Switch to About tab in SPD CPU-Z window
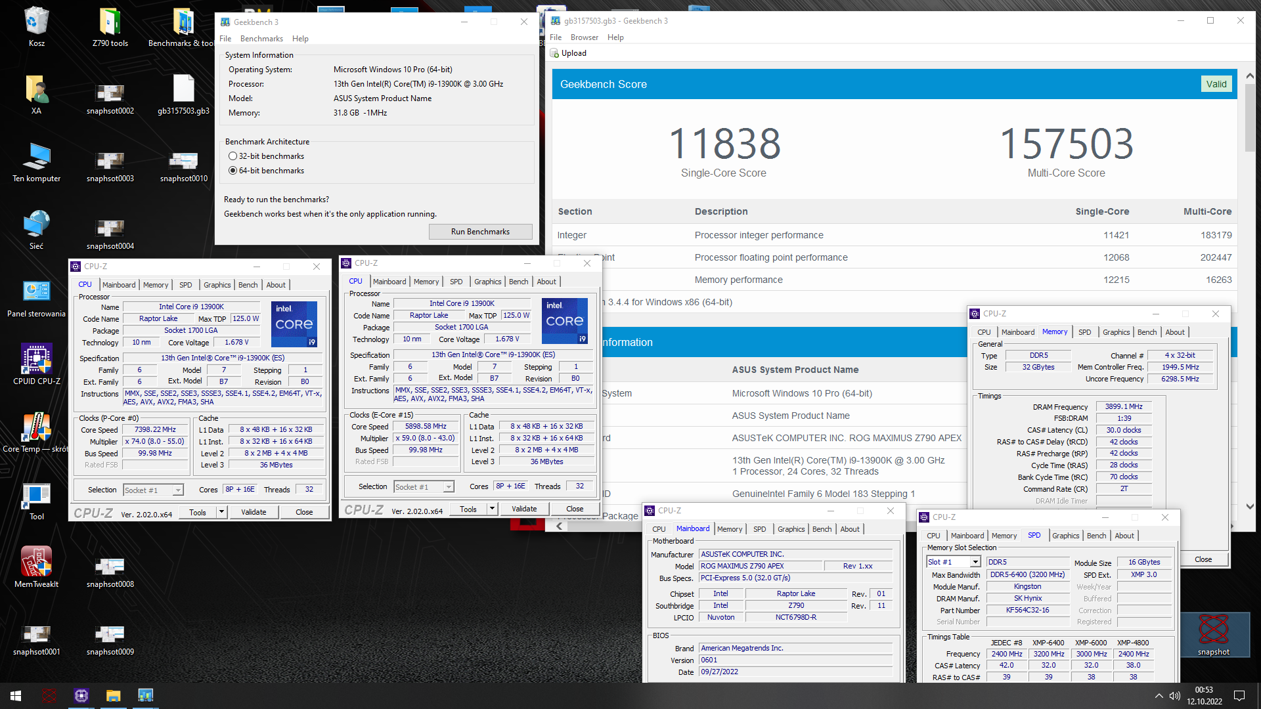 point(1124,536)
